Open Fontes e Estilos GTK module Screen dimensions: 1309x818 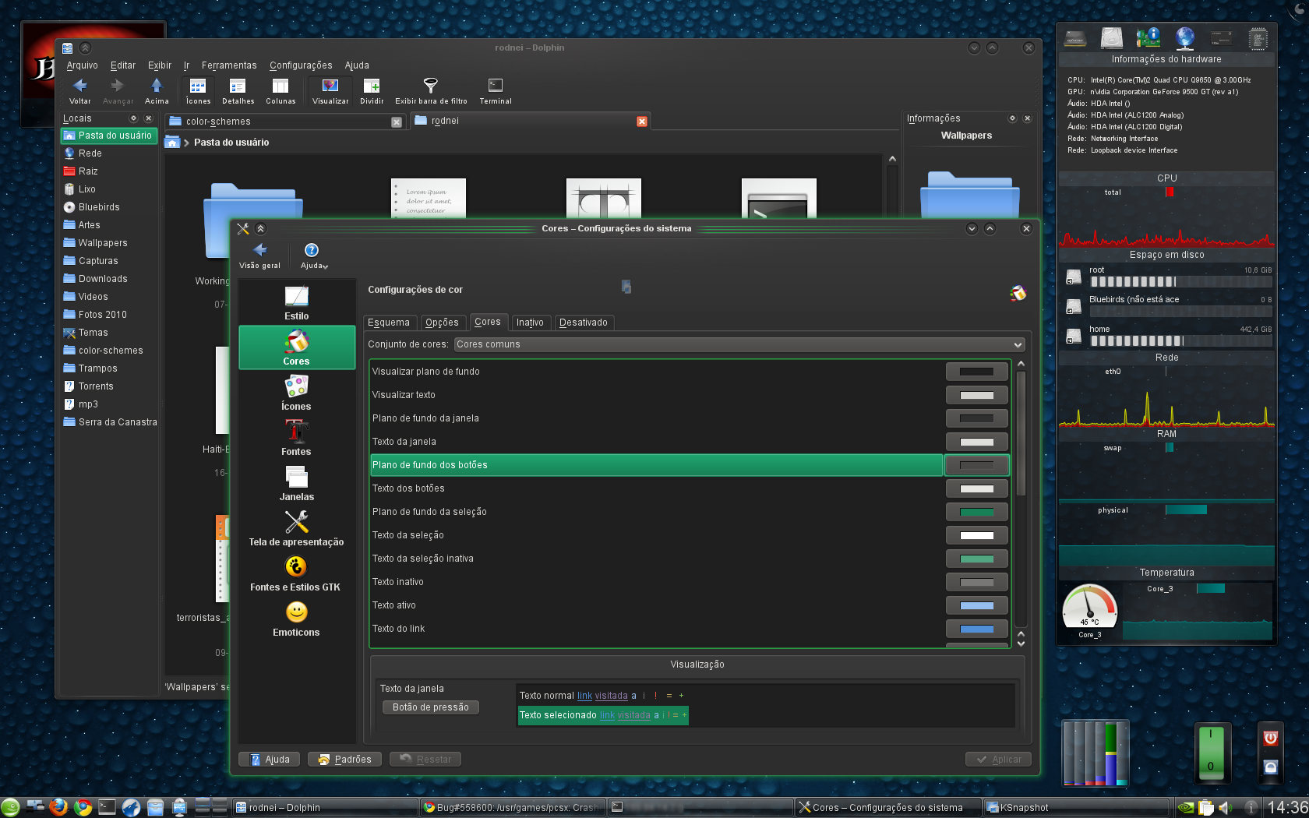coord(295,573)
